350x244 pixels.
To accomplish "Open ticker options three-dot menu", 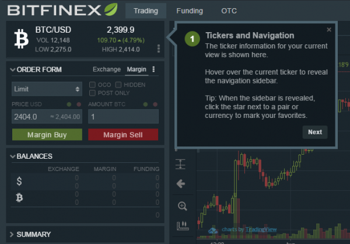I will tap(159, 48).
